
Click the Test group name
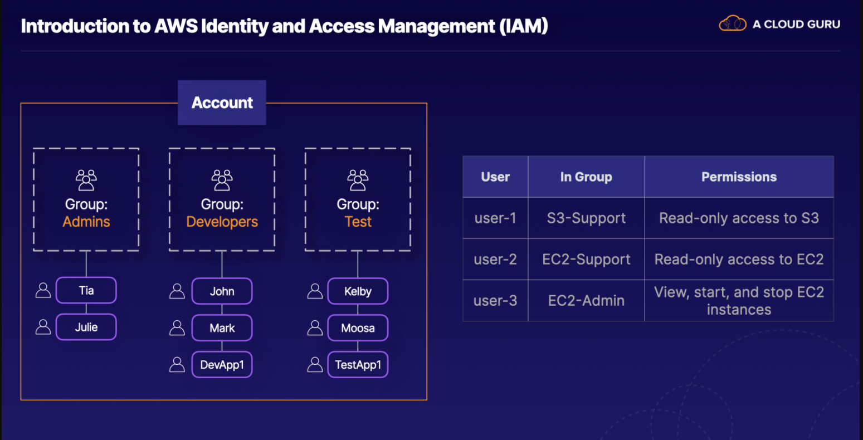(x=358, y=222)
